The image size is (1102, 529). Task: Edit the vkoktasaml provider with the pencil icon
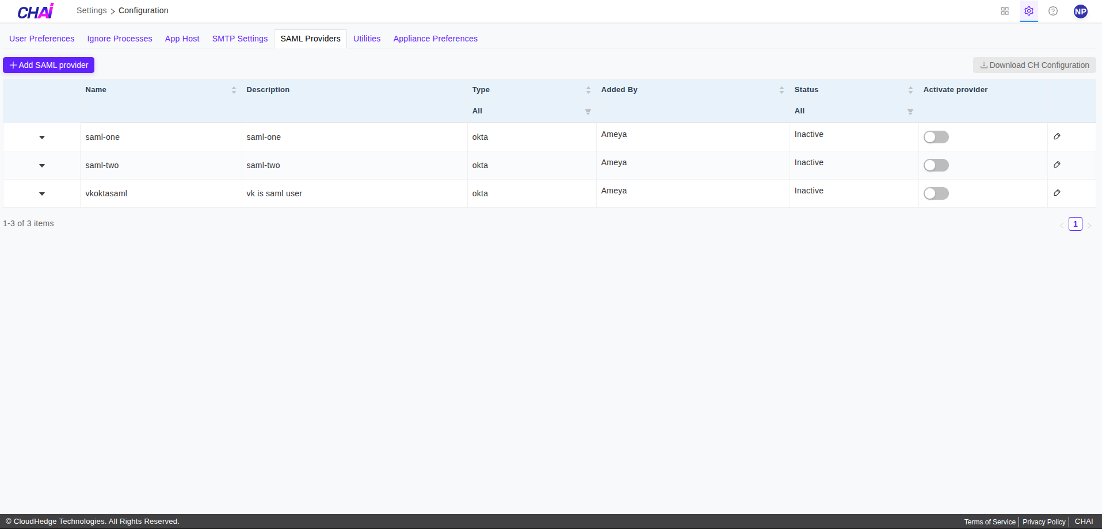[1057, 193]
